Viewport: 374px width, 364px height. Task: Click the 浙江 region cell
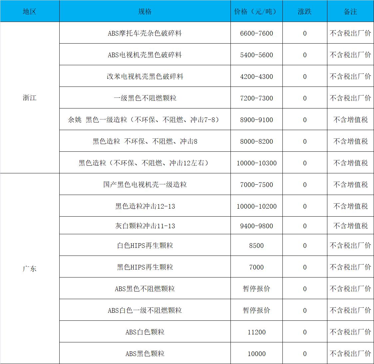tap(30, 98)
